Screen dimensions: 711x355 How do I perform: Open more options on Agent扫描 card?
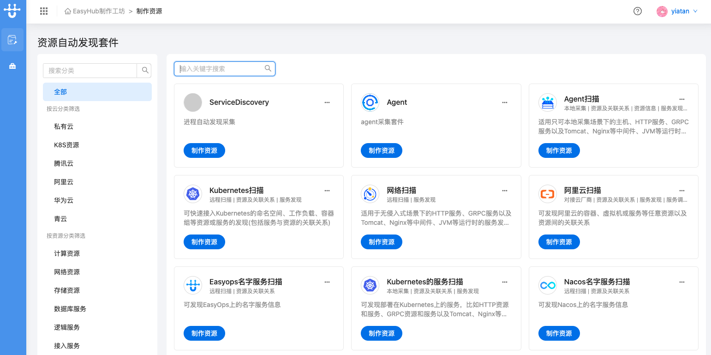click(682, 99)
